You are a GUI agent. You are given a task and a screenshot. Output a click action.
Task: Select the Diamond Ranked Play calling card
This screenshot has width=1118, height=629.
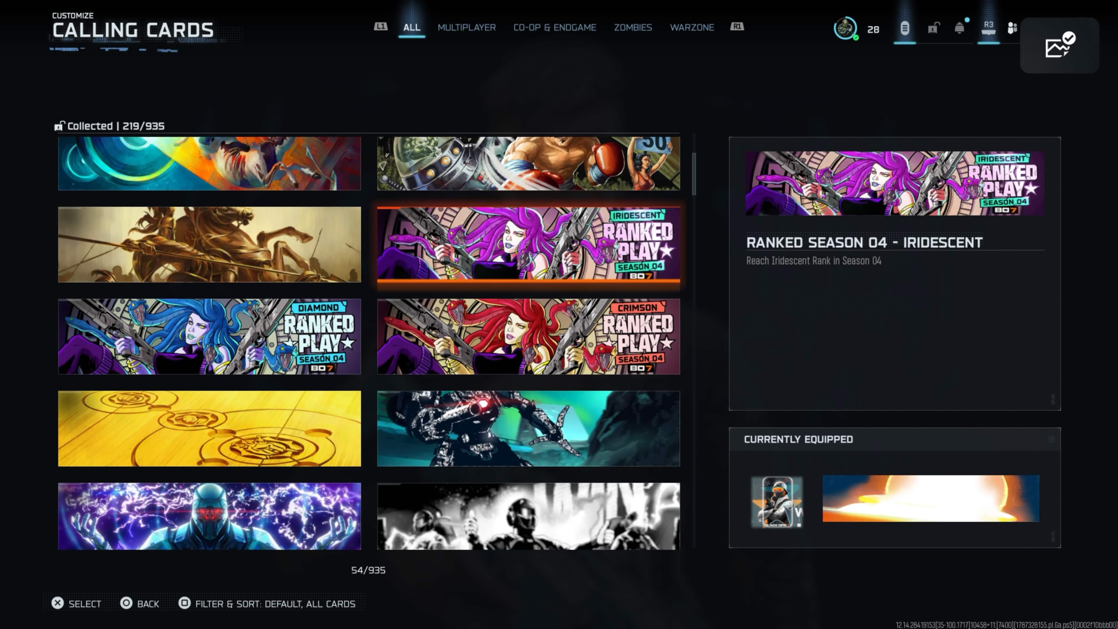(x=210, y=336)
